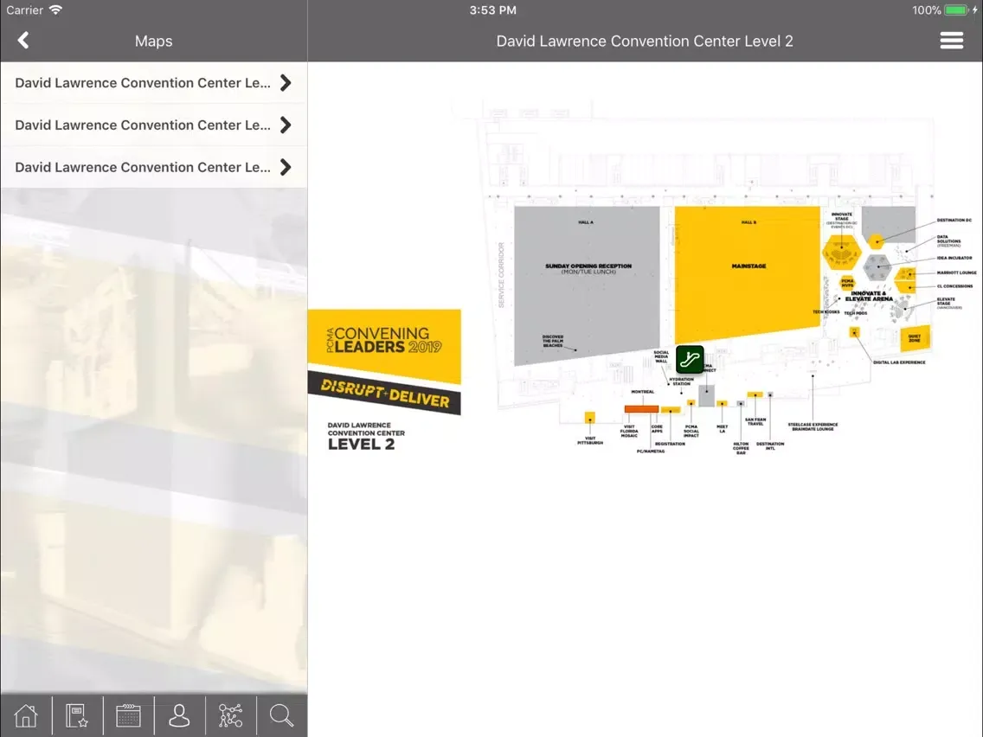
Task: Tap the "3:53 PM" clock in status bar
Action: pos(492,10)
